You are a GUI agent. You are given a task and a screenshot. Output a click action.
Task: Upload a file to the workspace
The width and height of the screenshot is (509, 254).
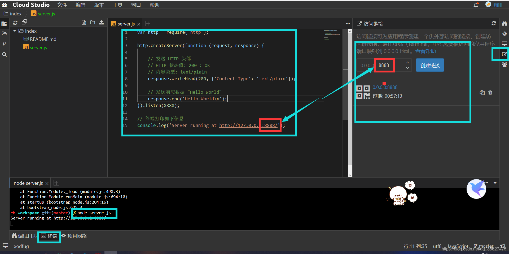pos(102,23)
